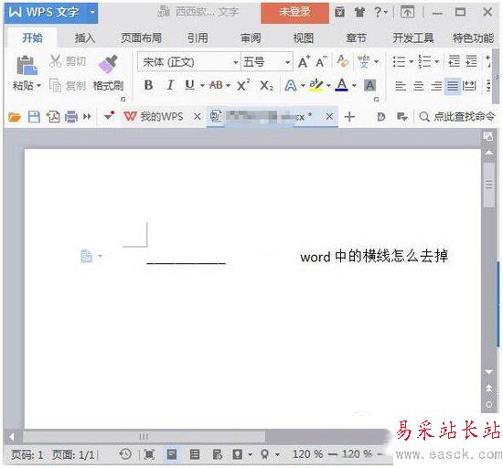Viewport: 503px width, 468px height.
Task: Align text right
Action: tap(436, 86)
